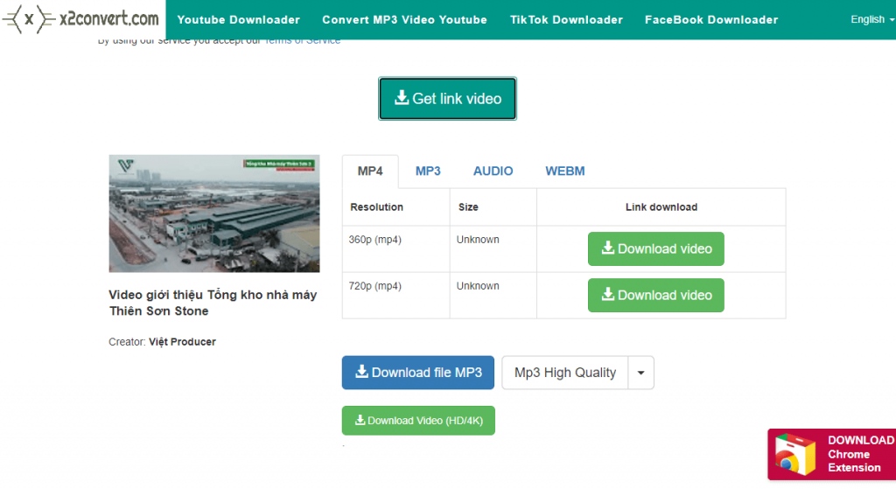Viewport: 896px width, 489px height.
Task: Download the 360p mp4 video
Action: (655, 248)
